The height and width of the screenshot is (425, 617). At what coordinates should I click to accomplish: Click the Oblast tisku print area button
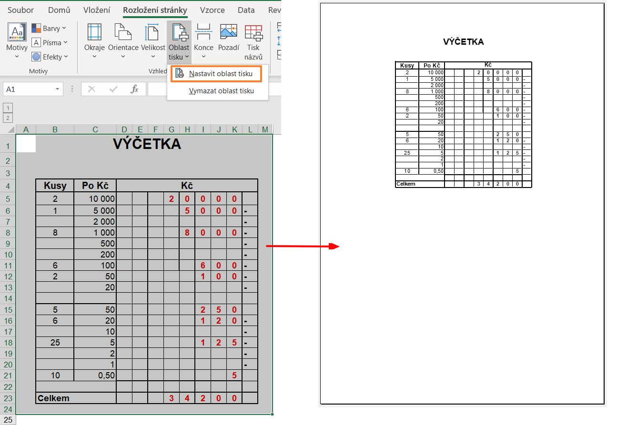pos(179,42)
